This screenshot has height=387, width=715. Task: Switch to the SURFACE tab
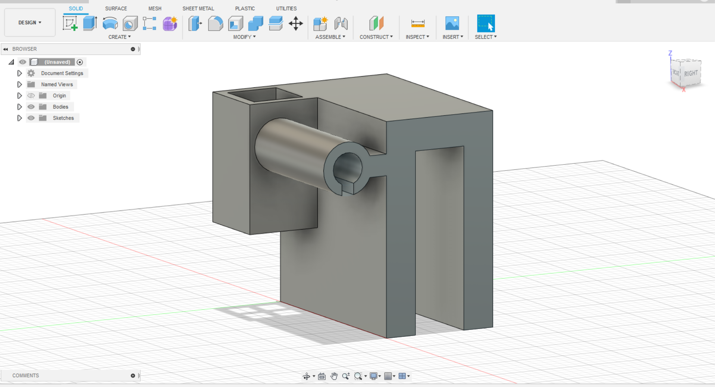point(116,8)
